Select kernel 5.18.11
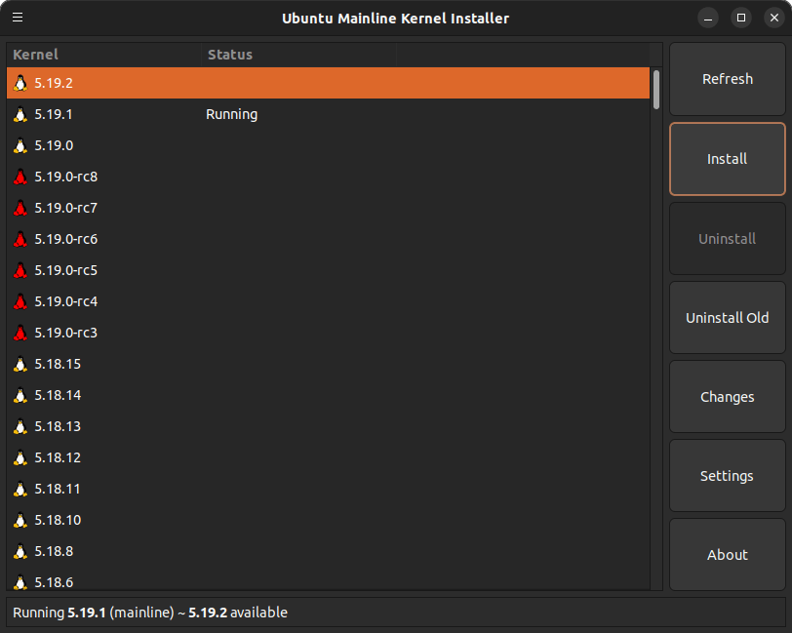The image size is (792, 633). 58,489
